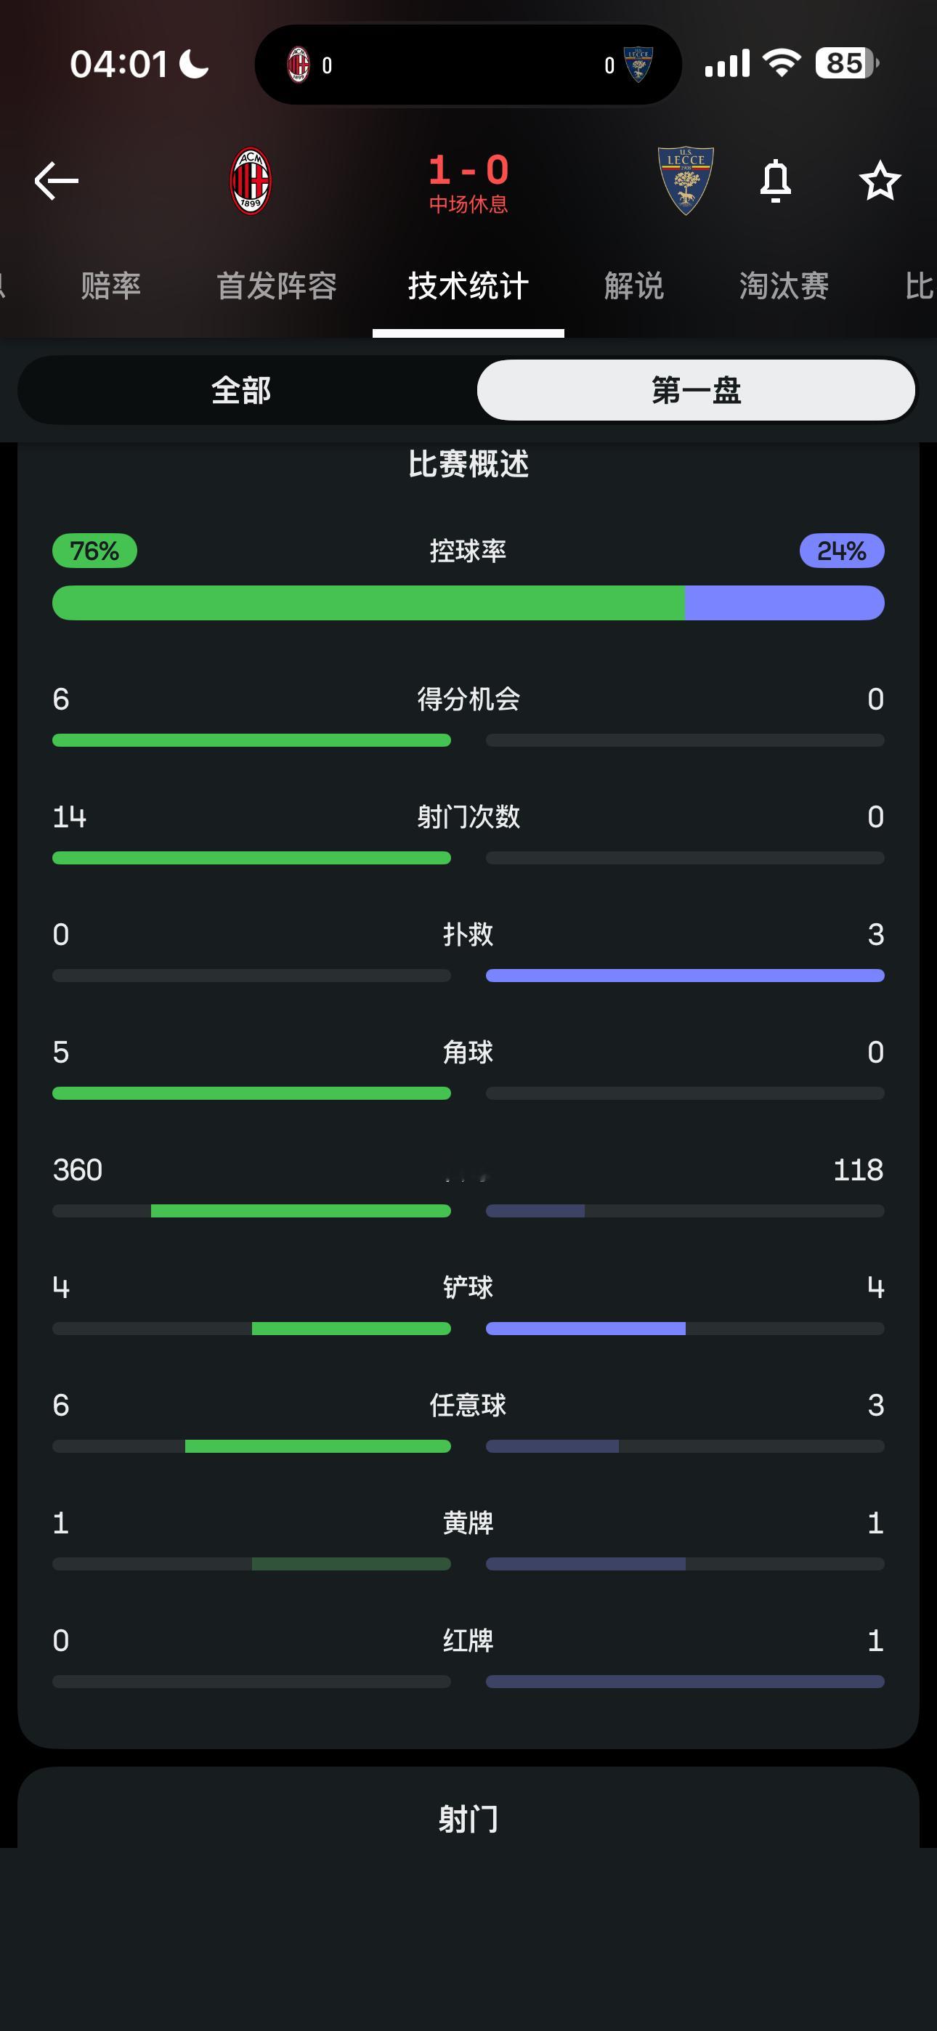Open Lecce team crest in header

click(x=686, y=181)
